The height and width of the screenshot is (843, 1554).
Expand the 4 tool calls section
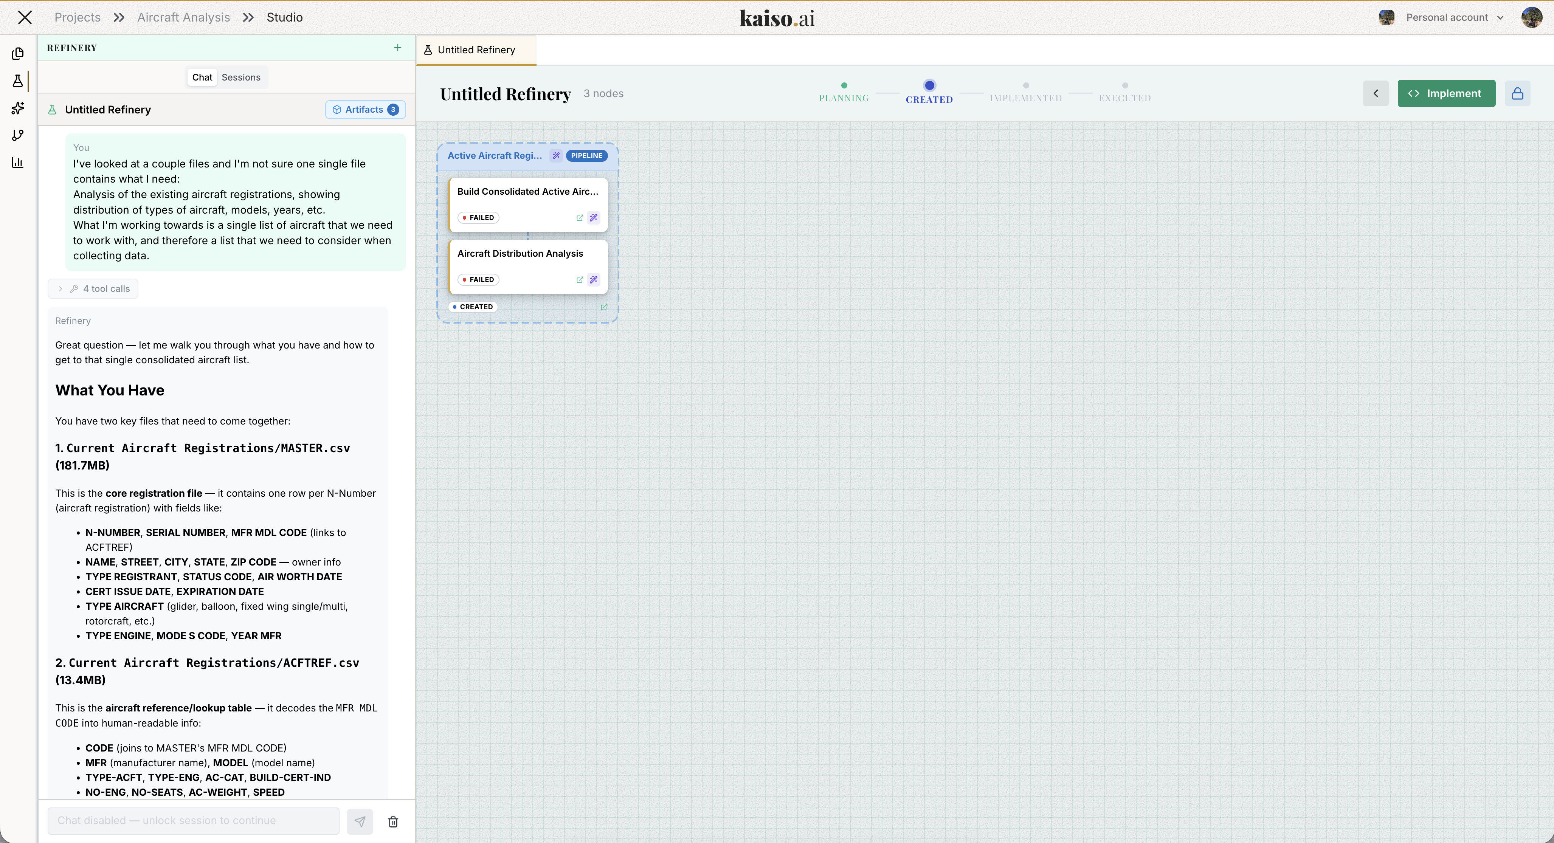[x=93, y=289]
